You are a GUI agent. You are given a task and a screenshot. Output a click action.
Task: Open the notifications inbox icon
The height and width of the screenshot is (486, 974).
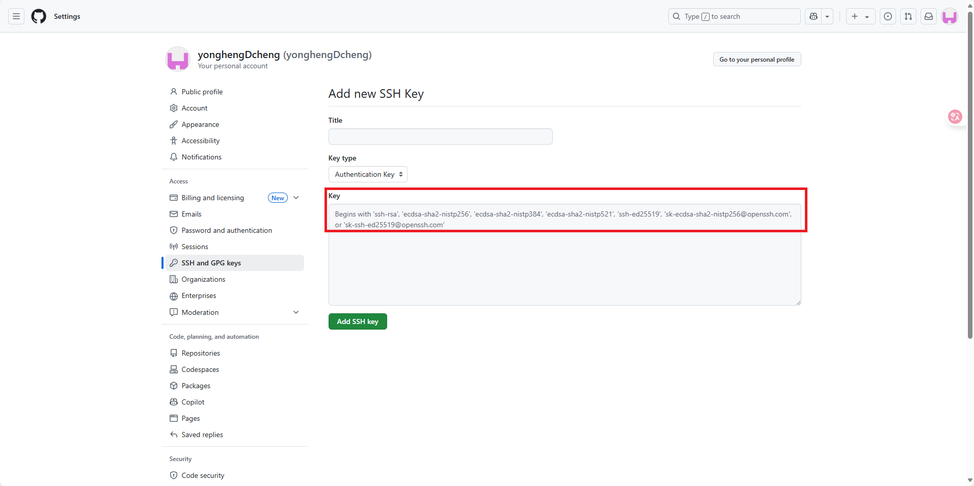(x=929, y=16)
